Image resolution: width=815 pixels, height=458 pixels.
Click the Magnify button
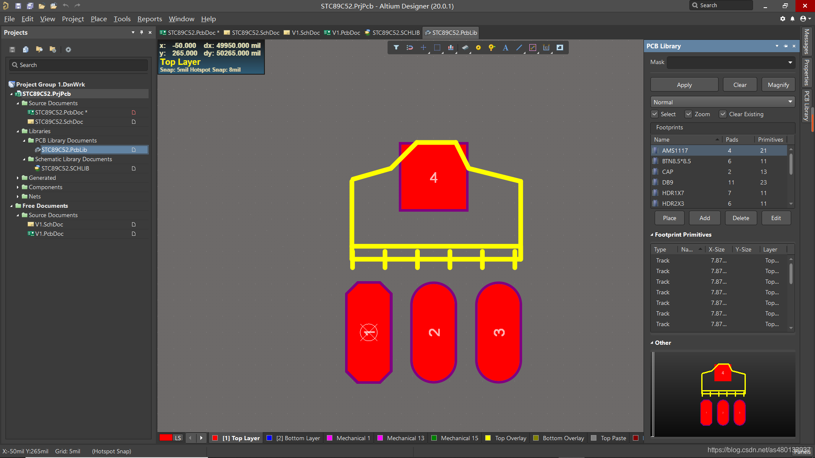pyautogui.click(x=778, y=85)
